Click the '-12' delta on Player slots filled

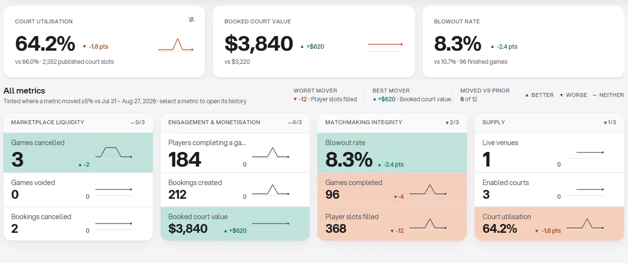click(397, 231)
